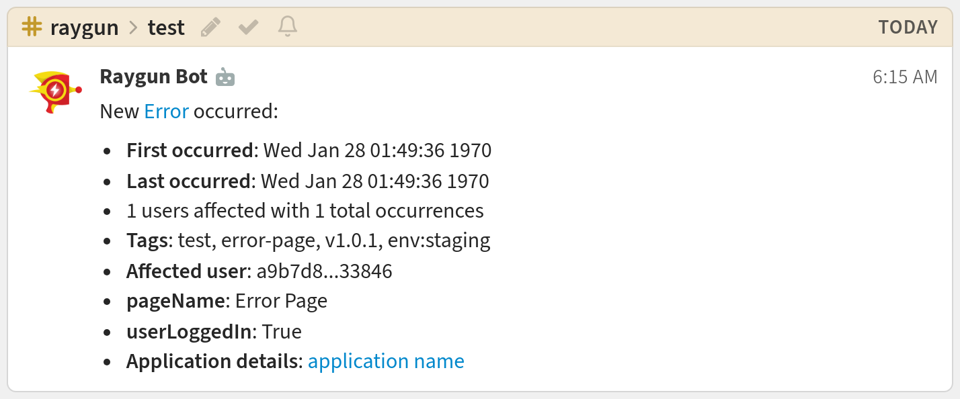Click the Last occurred date line
The image size is (960, 399).
point(307,181)
